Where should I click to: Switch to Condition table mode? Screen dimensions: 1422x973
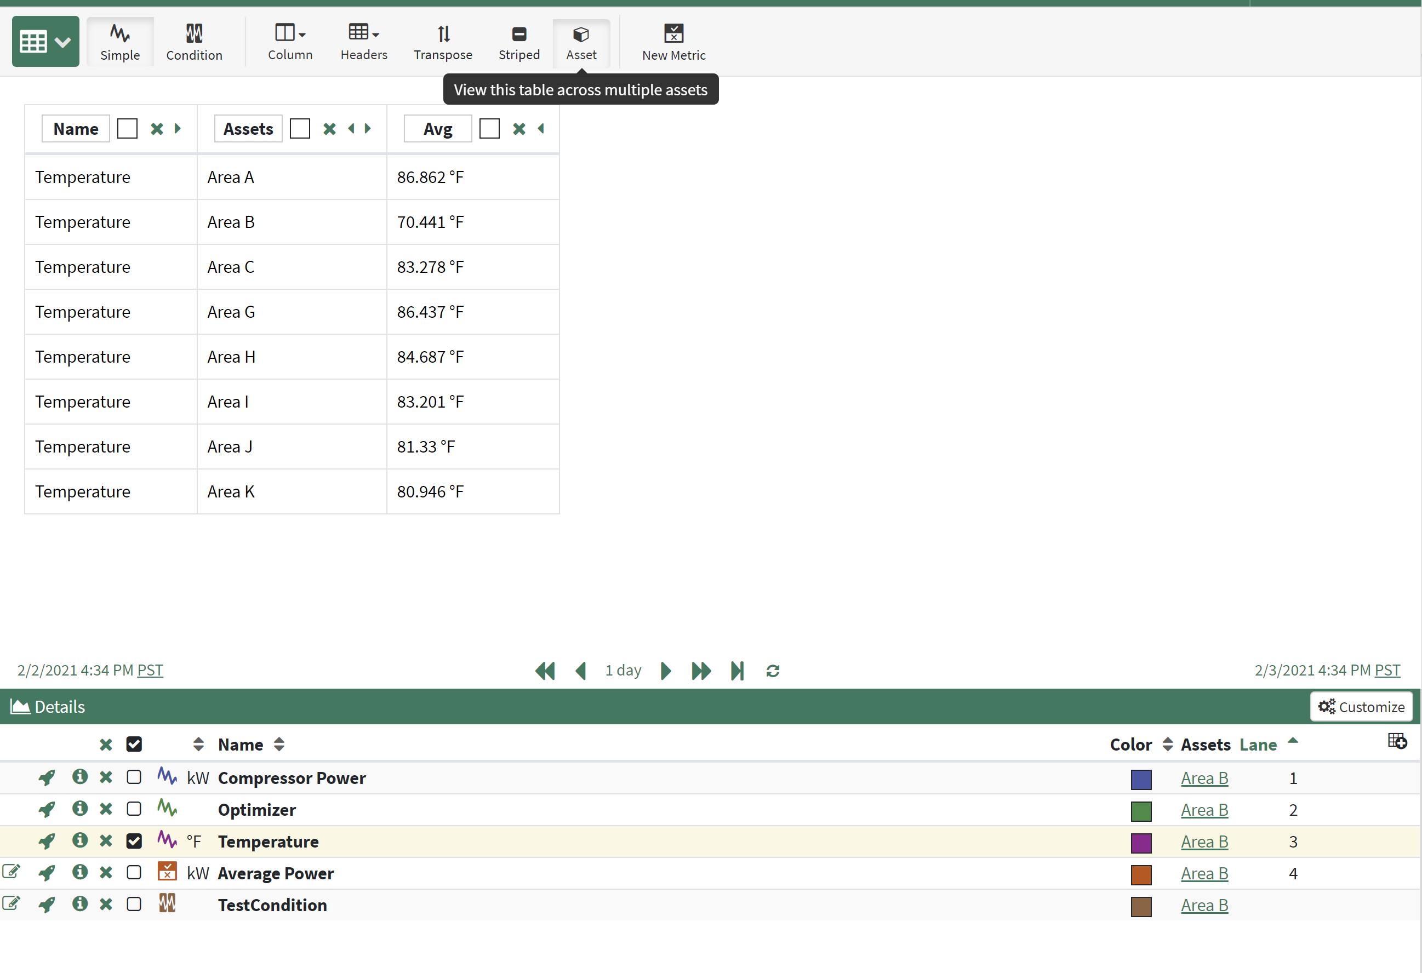(194, 42)
